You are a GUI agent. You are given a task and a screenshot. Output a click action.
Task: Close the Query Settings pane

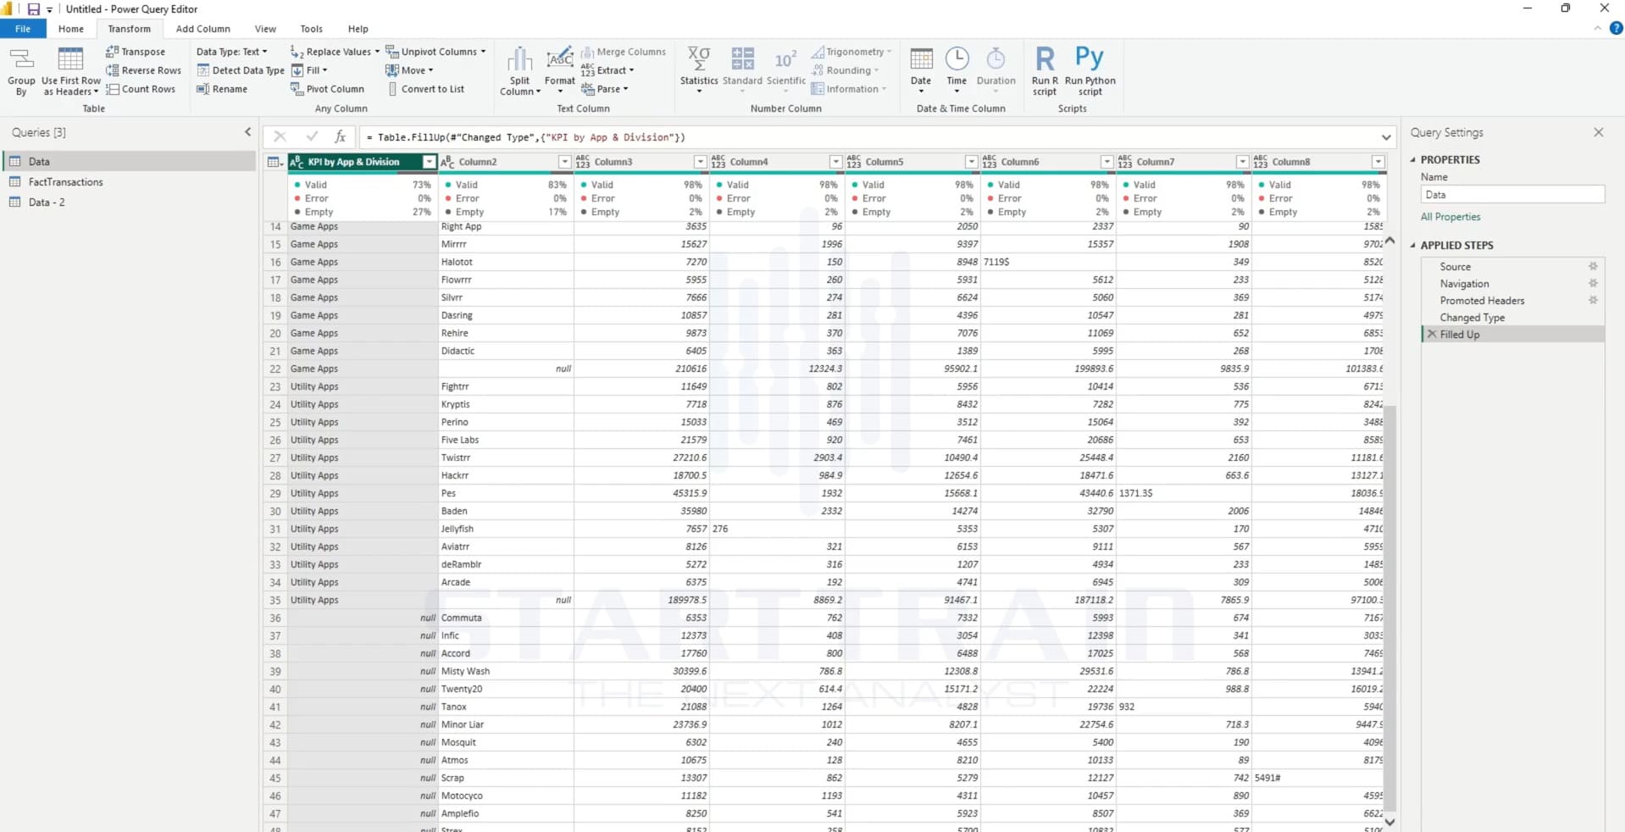(1598, 132)
